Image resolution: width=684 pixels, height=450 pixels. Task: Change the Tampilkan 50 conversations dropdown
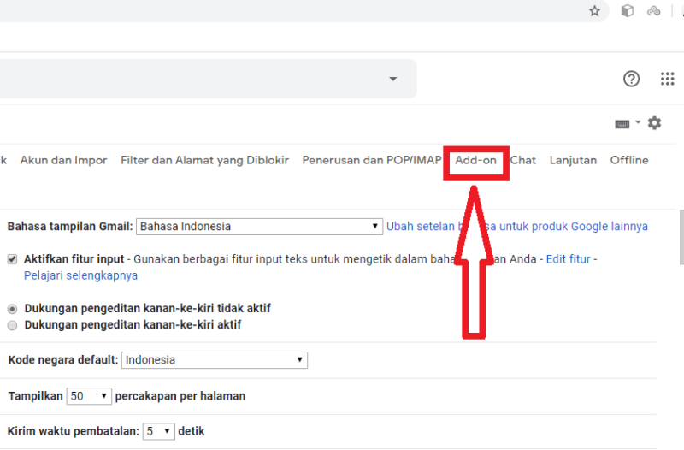89,396
